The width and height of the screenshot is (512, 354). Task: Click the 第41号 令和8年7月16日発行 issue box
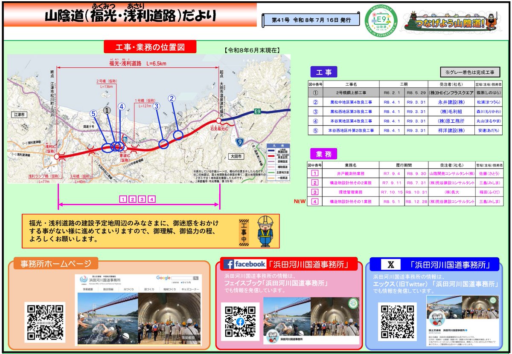[311, 20]
